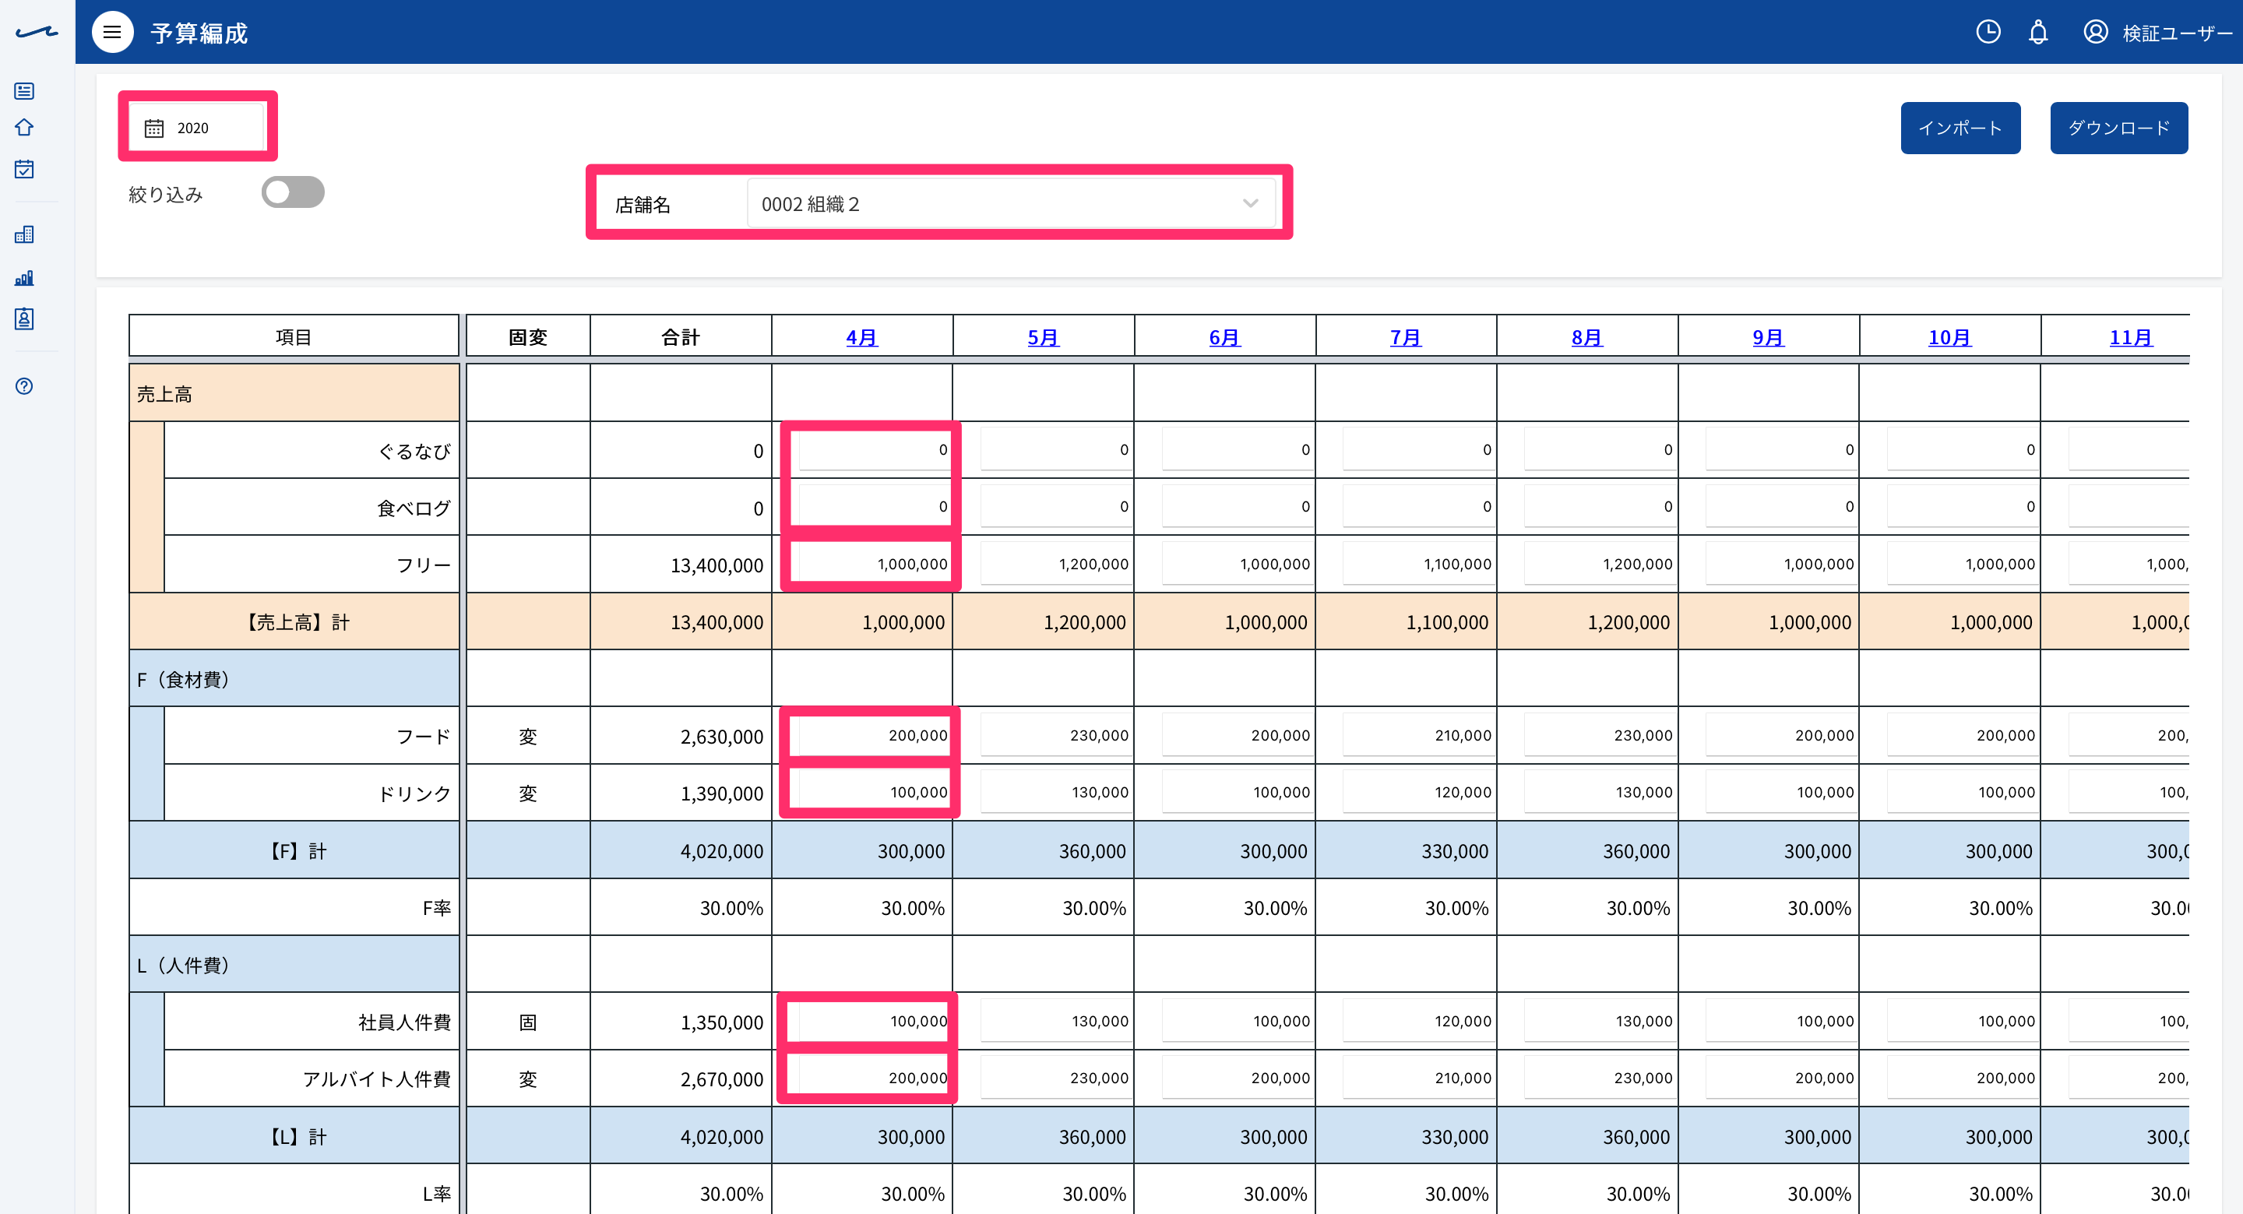Screen dimensions: 2243x1214
Task: Open the hamburger menu button
Action: [112, 32]
